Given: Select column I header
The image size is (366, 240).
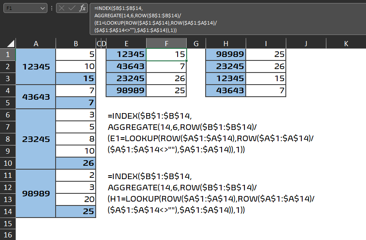Looking at the screenshot, I should click(266, 44).
